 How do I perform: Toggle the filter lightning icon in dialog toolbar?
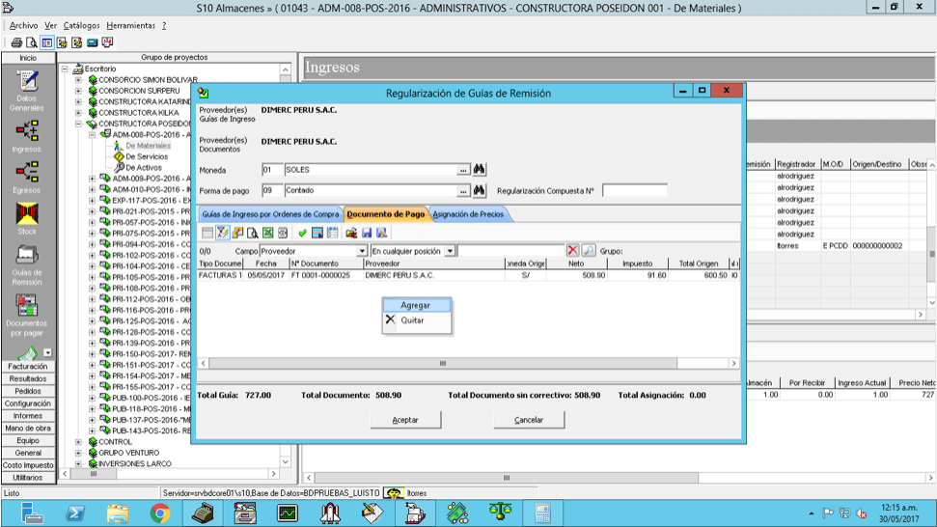click(x=222, y=233)
